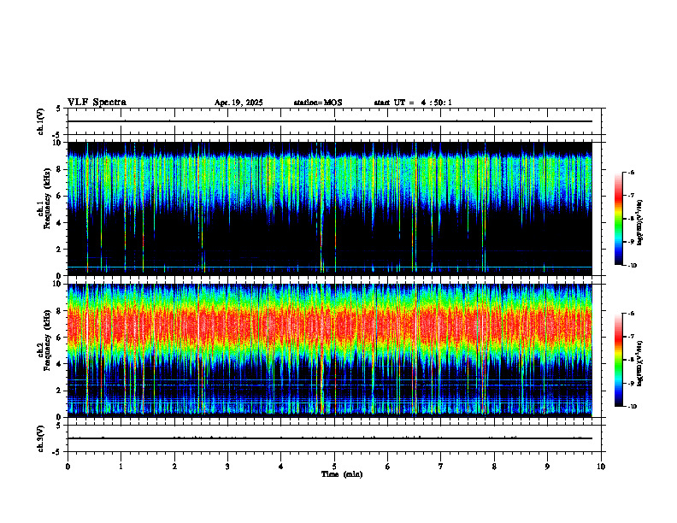Click the "Time (min)" axis label
Screen dimensions: 677x523
[x=342, y=474]
